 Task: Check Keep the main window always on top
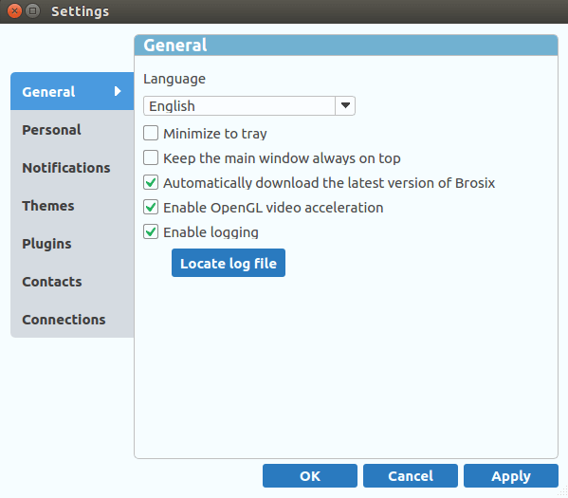click(x=151, y=157)
